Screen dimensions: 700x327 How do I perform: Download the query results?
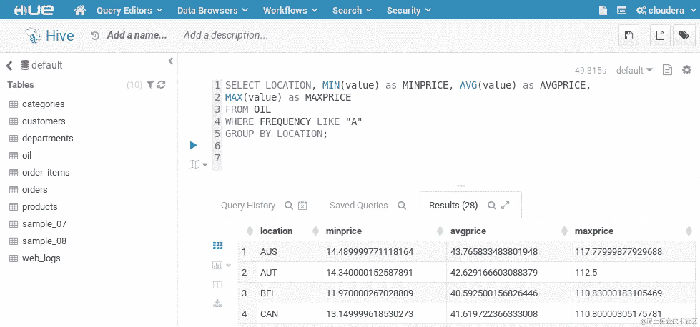(217, 303)
